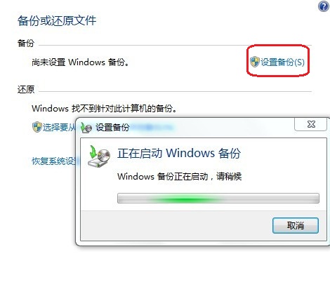Open the 选择要从 restore link
The width and height of the screenshot is (330, 289).
click(x=59, y=127)
